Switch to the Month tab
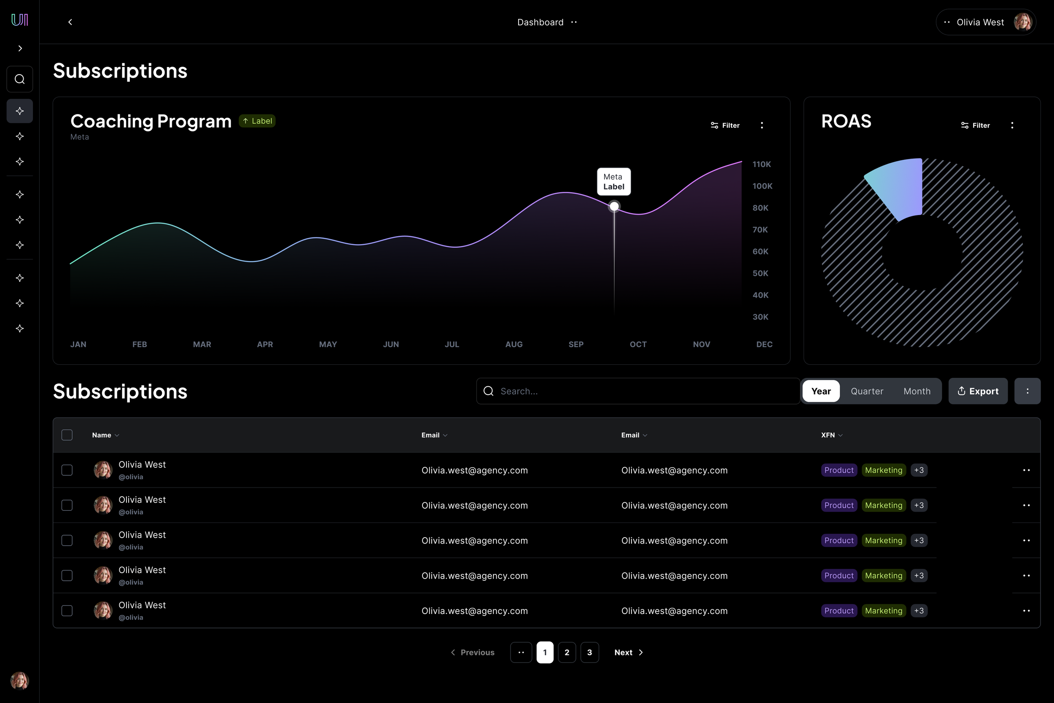The height and width of the screenshot is (703, 1054). pos(917,391)
